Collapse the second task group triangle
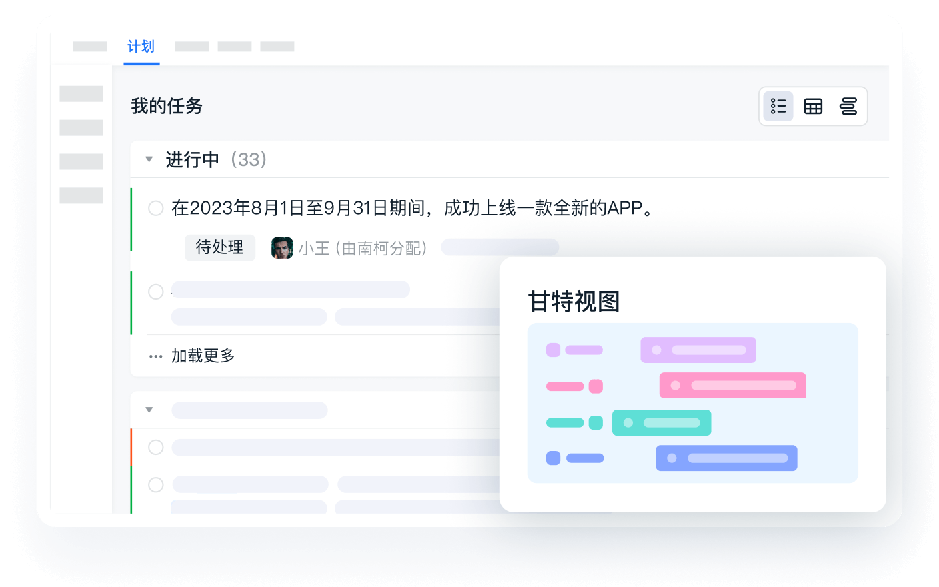 tap(149, 410)
